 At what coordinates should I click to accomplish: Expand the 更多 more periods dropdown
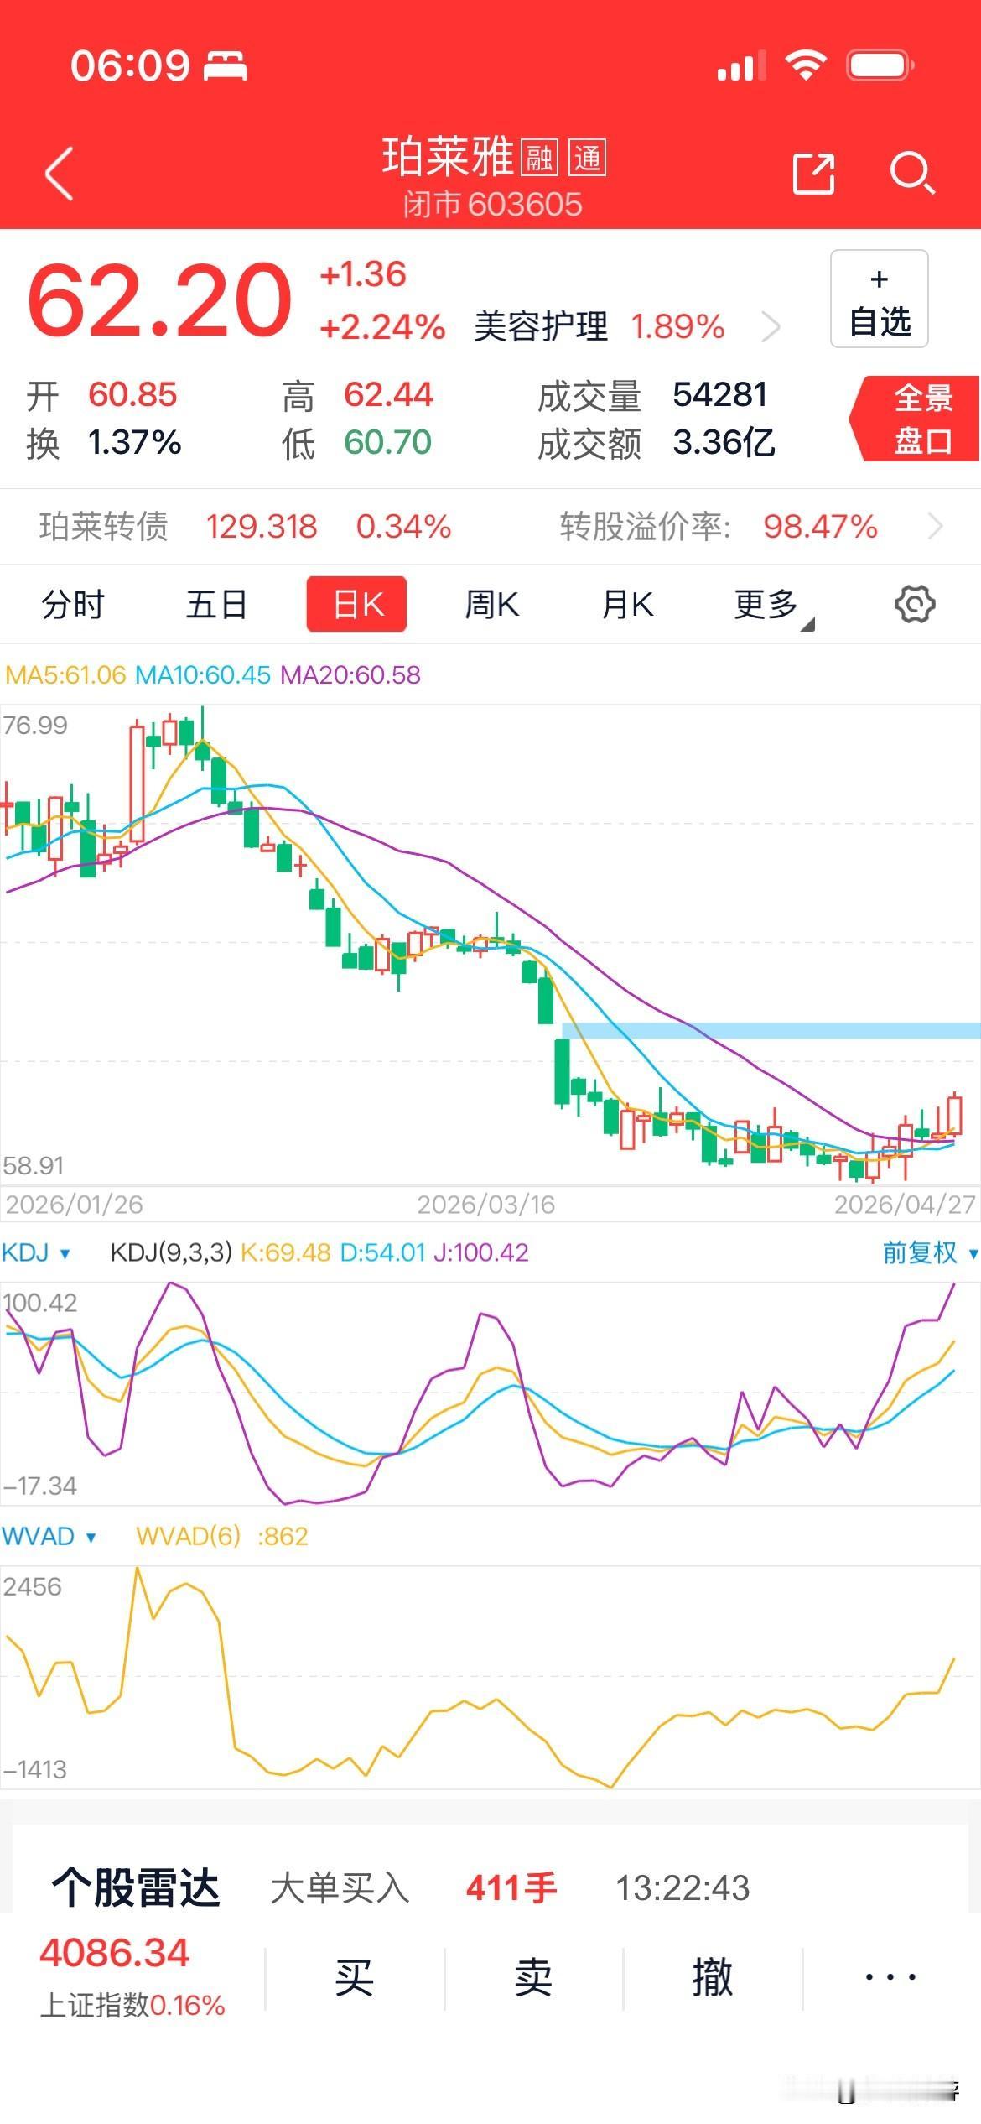[x=771, y=606]
